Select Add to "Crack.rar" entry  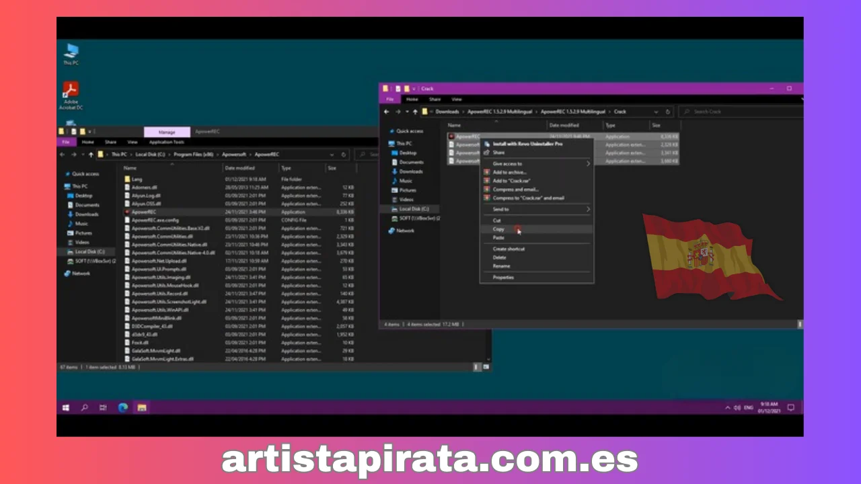(537, 181)
